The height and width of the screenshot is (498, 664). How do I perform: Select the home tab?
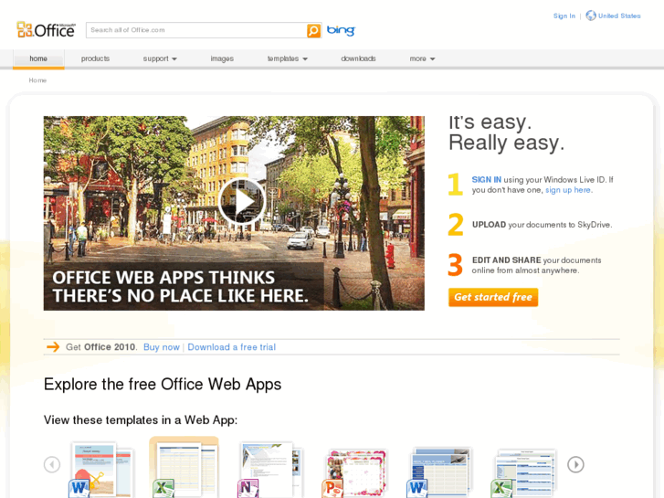click(x=38, y=58)
